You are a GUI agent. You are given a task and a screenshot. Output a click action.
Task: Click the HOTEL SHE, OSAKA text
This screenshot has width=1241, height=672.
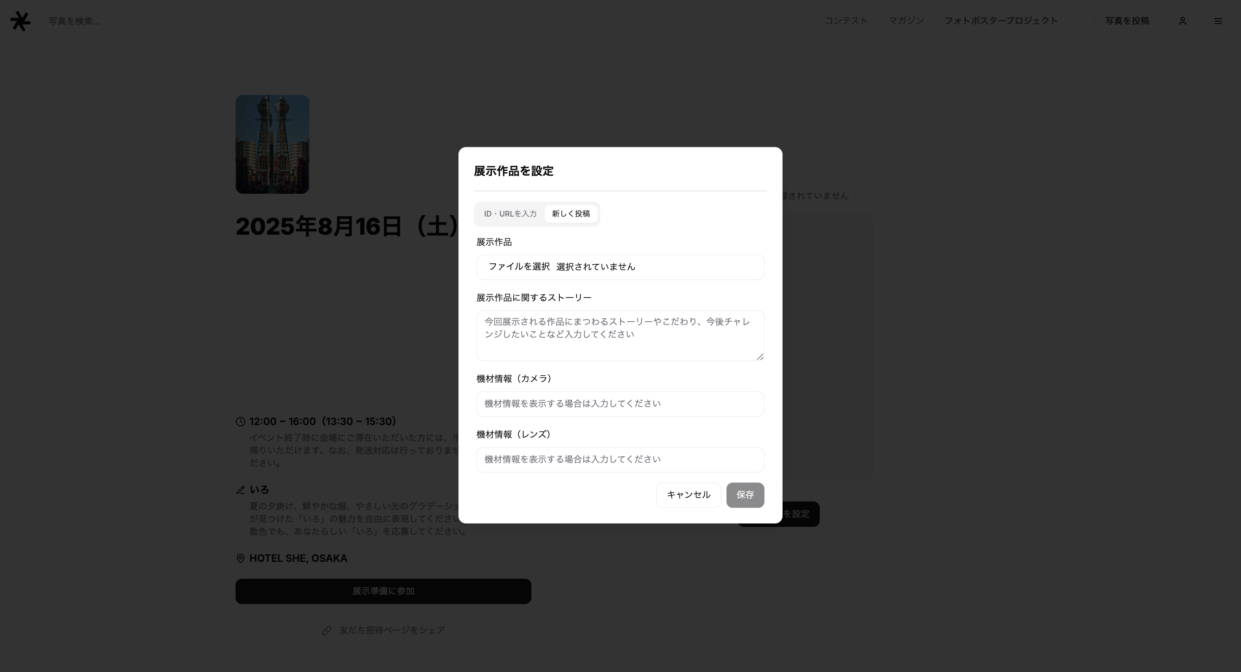[x=298, y=558]
